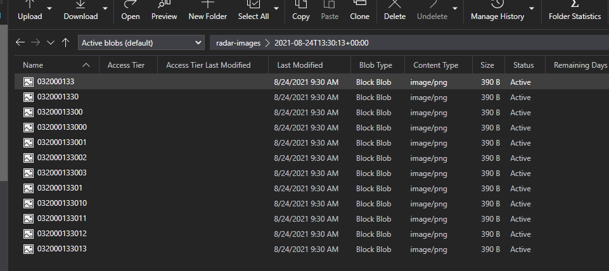Sort by Blob Type column
Viewport: 609px width, 271px height.
tap(378, 65)
